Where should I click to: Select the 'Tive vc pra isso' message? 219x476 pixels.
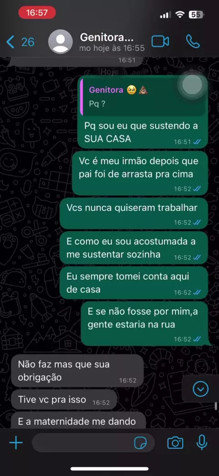[x=64, y=400]
